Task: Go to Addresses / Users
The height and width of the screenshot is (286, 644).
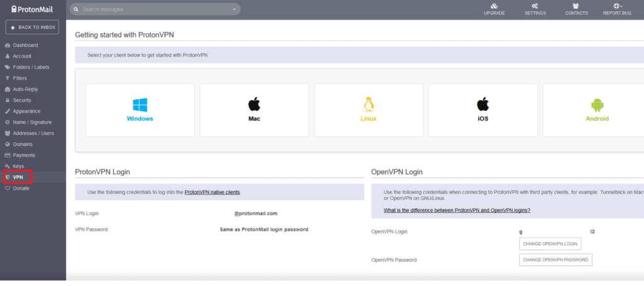Action: pos(33,133)
